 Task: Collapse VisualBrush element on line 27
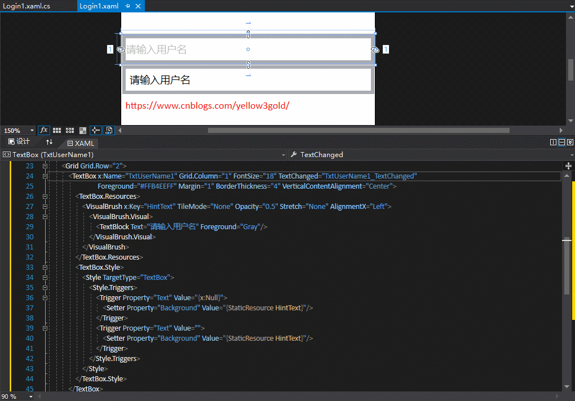click(x=45, y=207)
